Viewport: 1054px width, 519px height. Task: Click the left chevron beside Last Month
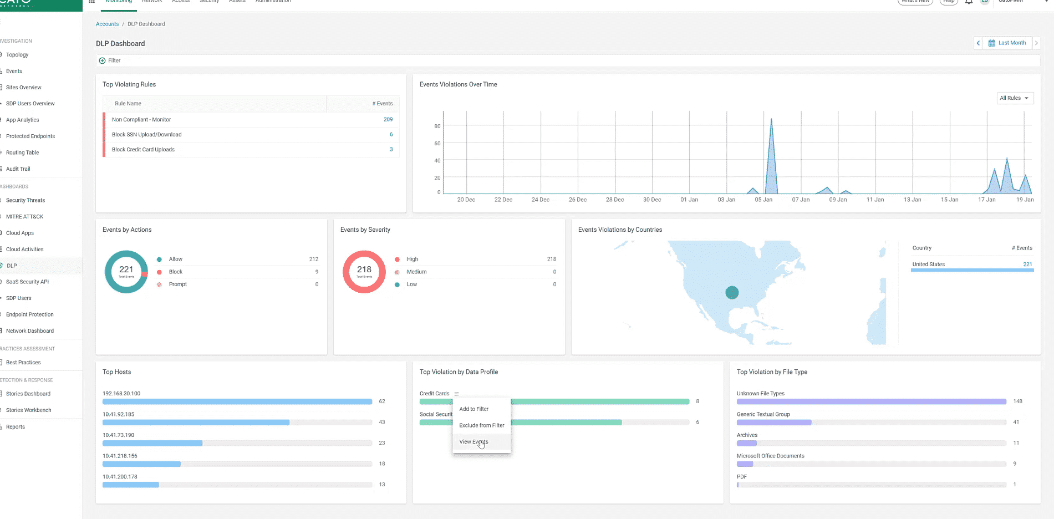977,43
